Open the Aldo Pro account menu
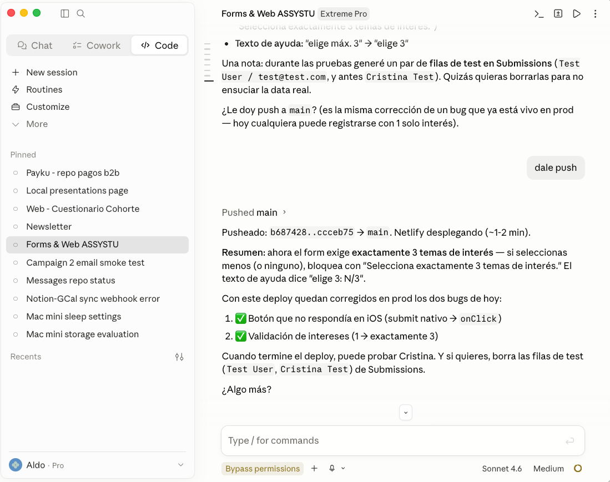 coord(97,465)
